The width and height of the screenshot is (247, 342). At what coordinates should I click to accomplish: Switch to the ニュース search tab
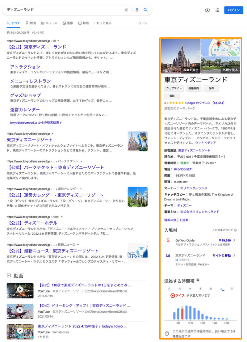point(49,23)
